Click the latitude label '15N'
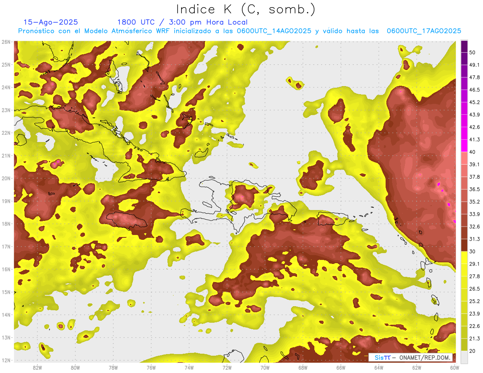483x373 pixels. pos(6,292)
